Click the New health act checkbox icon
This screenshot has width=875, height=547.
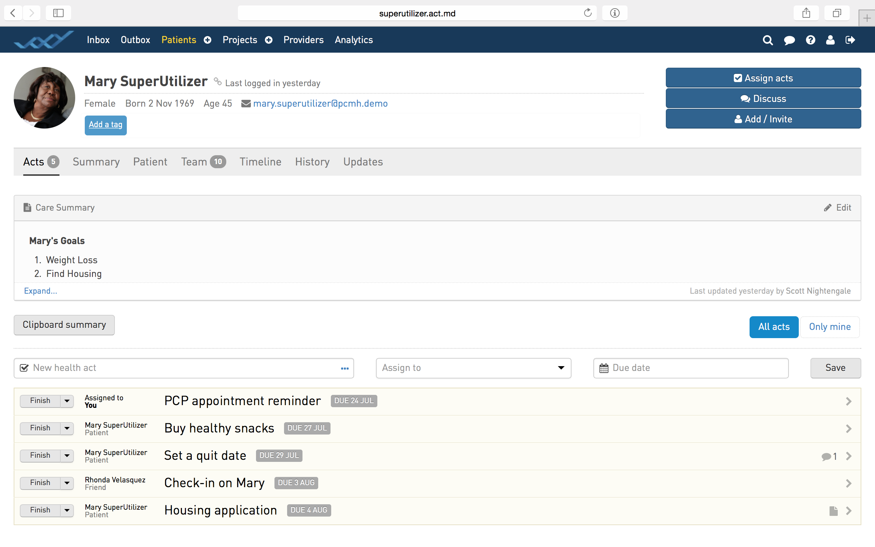[24, 368]
